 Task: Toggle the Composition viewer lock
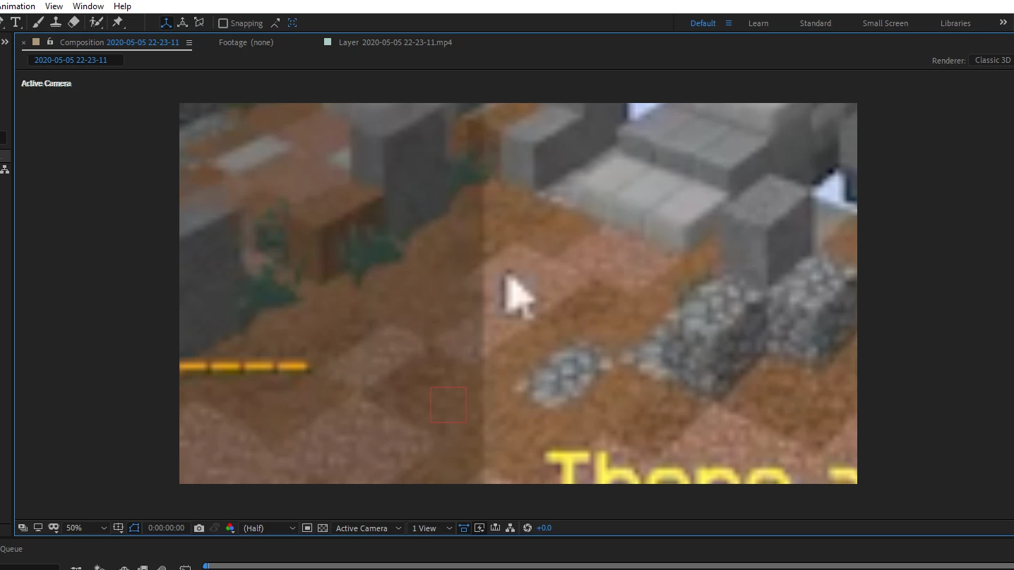(x=49, y=42)
